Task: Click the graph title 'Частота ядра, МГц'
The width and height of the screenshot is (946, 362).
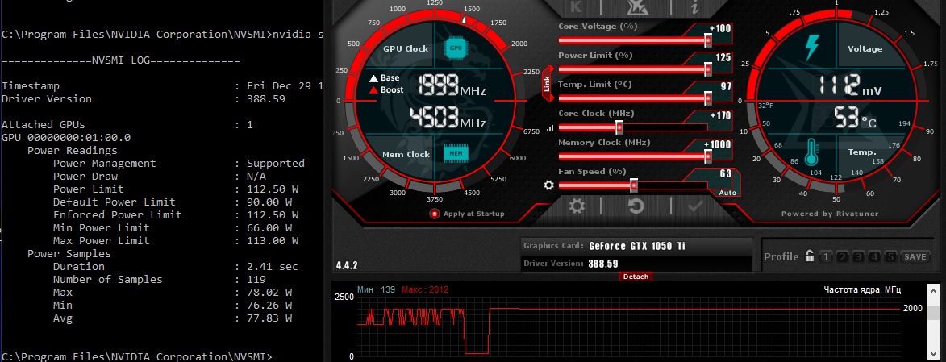Action: (x=862, y=289)
